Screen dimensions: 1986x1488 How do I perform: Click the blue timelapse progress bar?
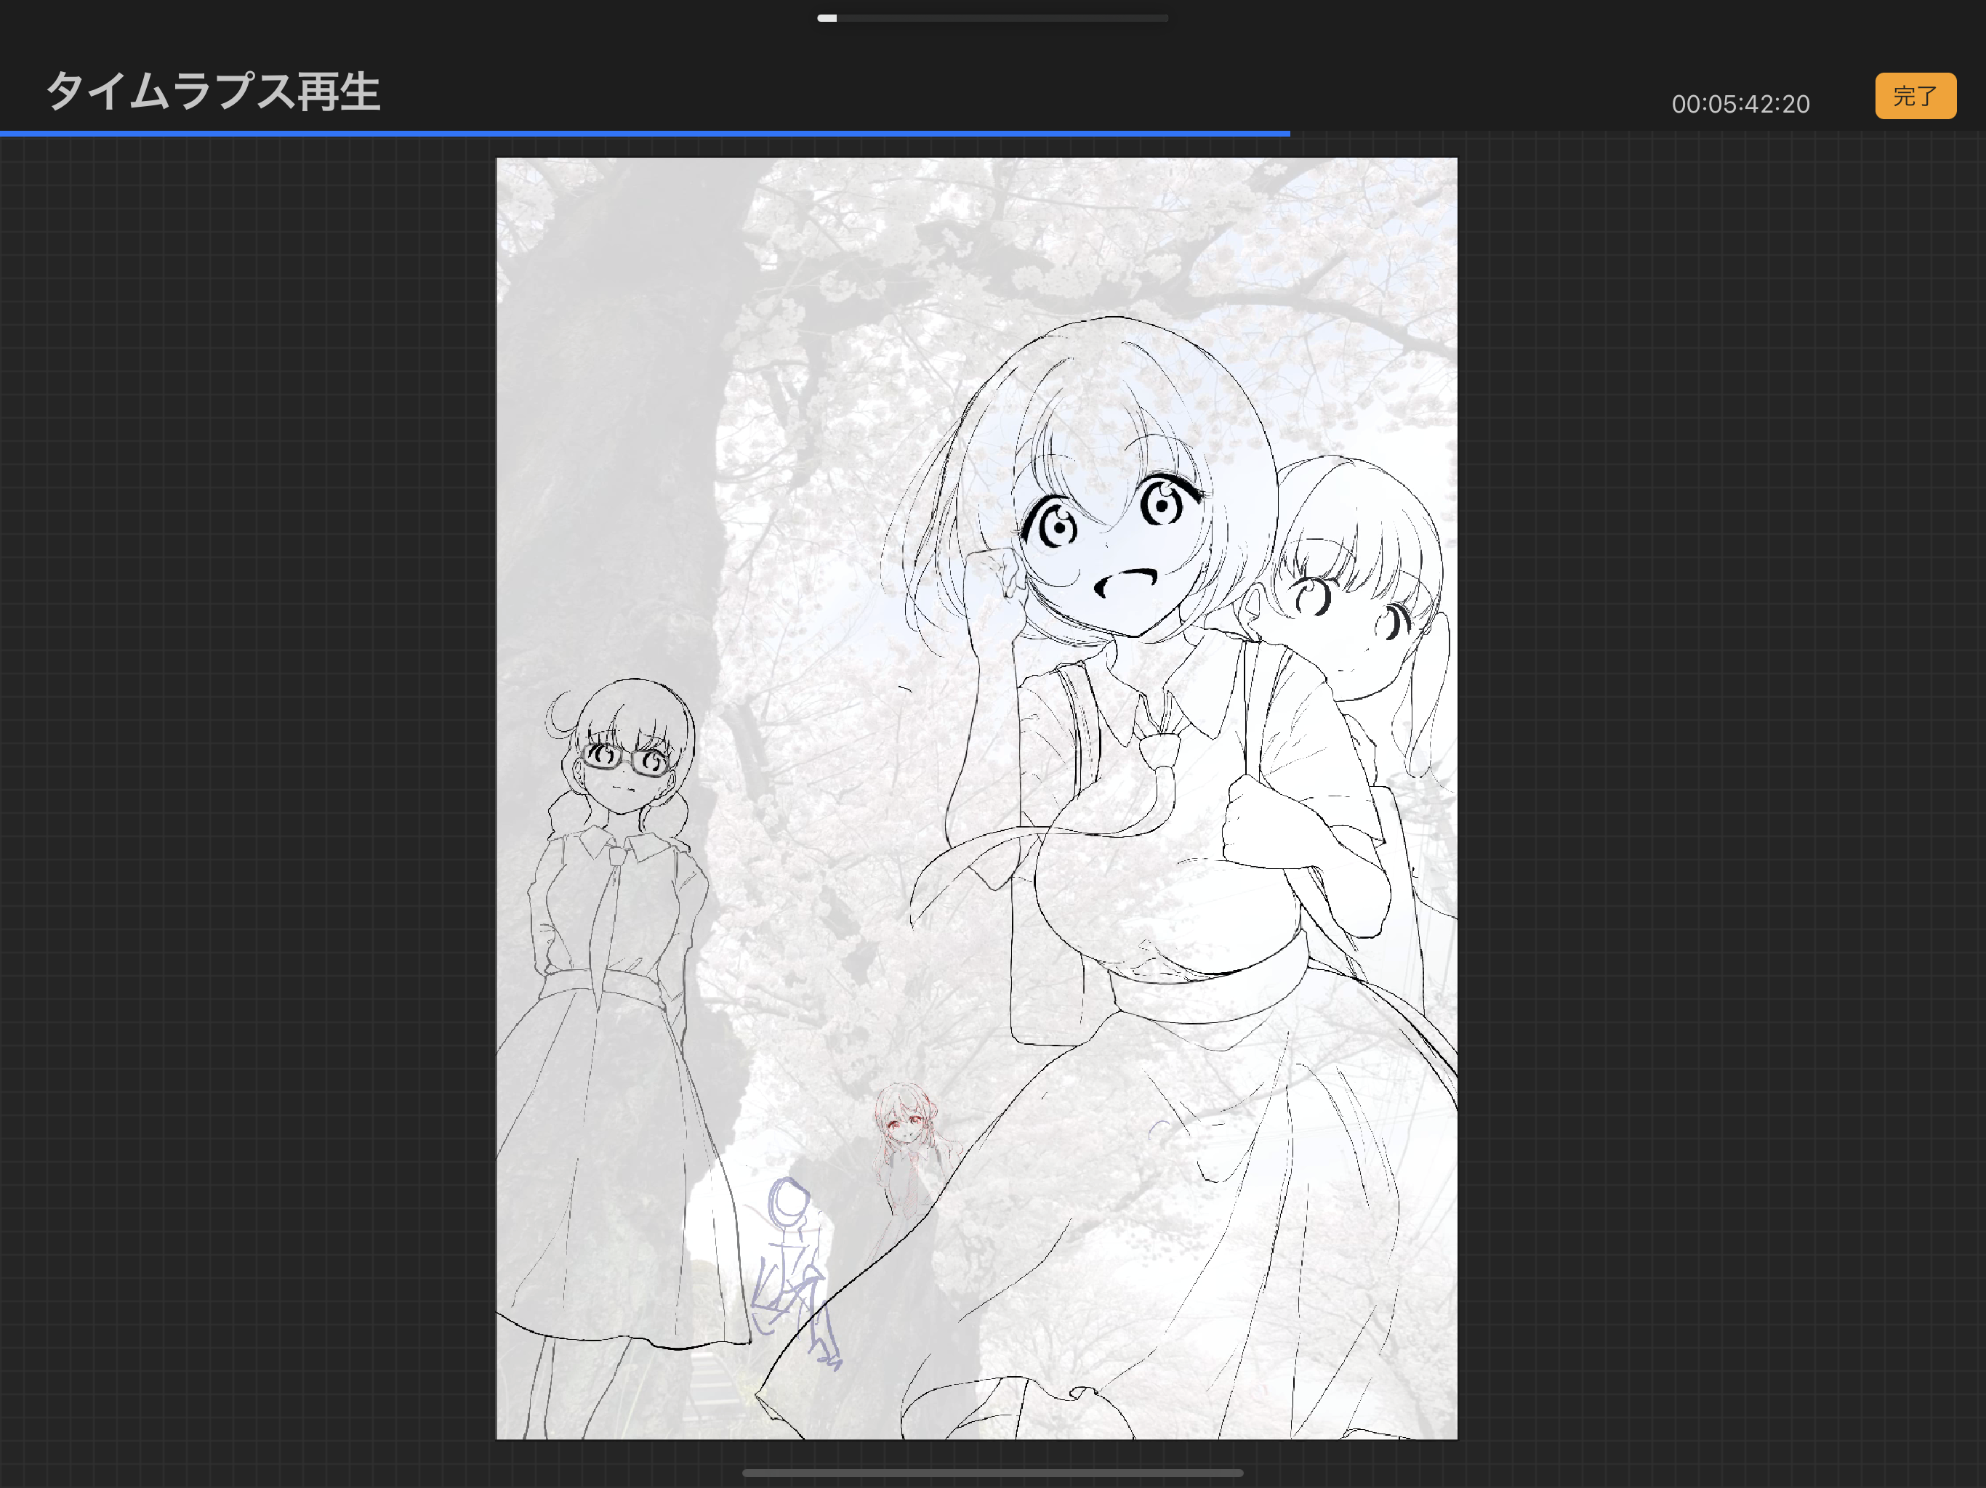(645, 134)
